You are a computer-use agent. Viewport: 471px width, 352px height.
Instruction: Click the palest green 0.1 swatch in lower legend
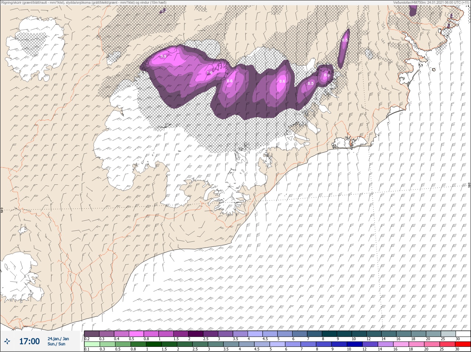click(92, 344)
